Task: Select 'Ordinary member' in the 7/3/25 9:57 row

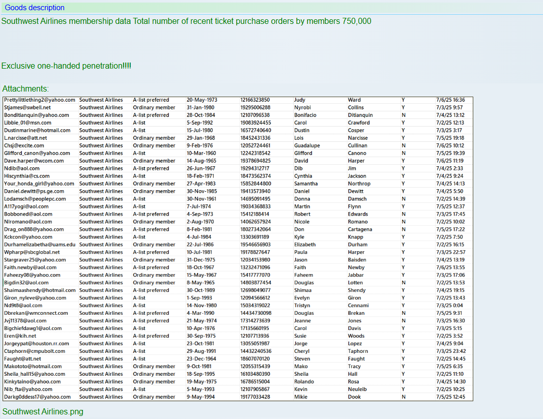Action: pyautogui.click(x=154, y=108)
